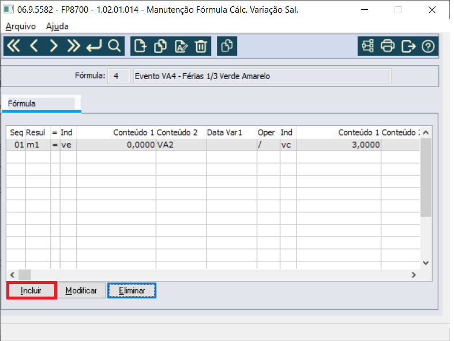
Task: Click the vertical scrollbar down arrow
Action: pyautogui.click(x=426, y=263)
